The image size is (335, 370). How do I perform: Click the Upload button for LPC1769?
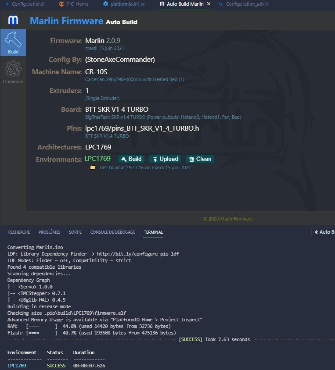point(166,159)
